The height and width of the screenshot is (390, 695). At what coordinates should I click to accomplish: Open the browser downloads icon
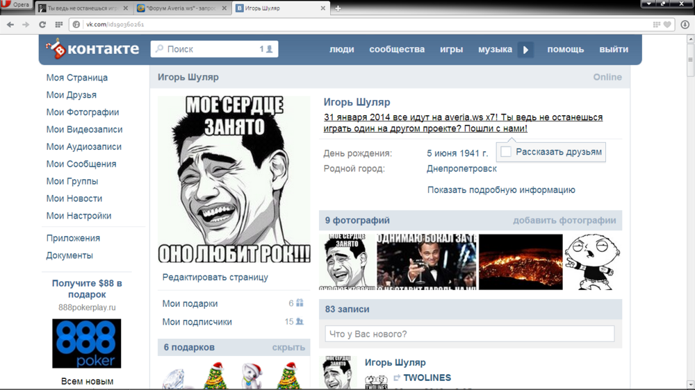pos(685,24)
